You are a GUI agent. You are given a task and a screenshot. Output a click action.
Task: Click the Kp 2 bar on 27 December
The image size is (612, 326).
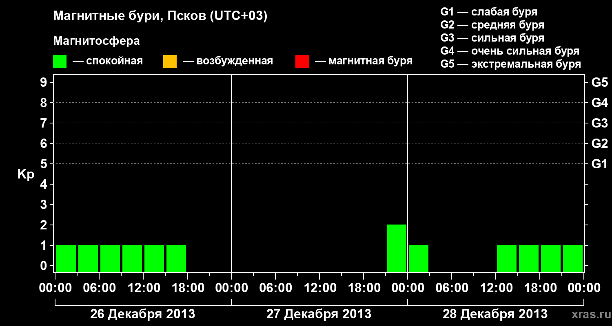[x=397, y=248]
